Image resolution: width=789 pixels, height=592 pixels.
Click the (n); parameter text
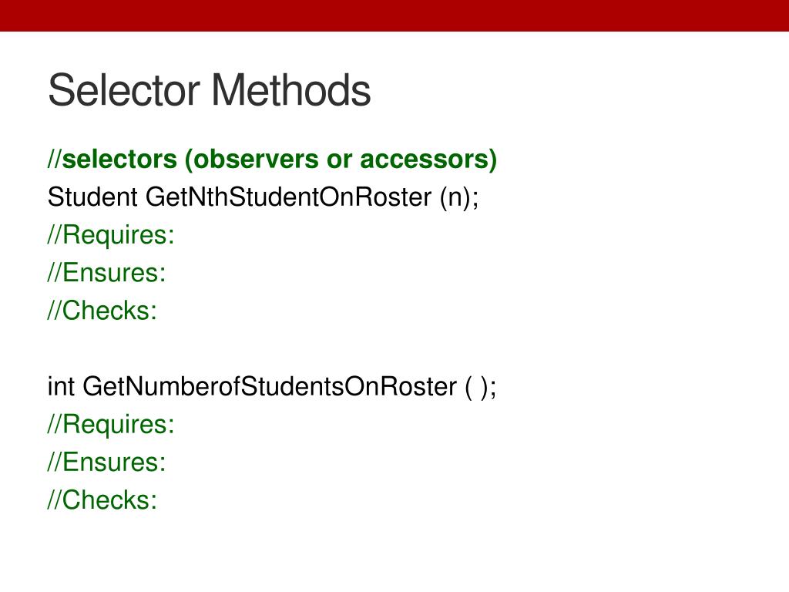(x=459, y=197)
